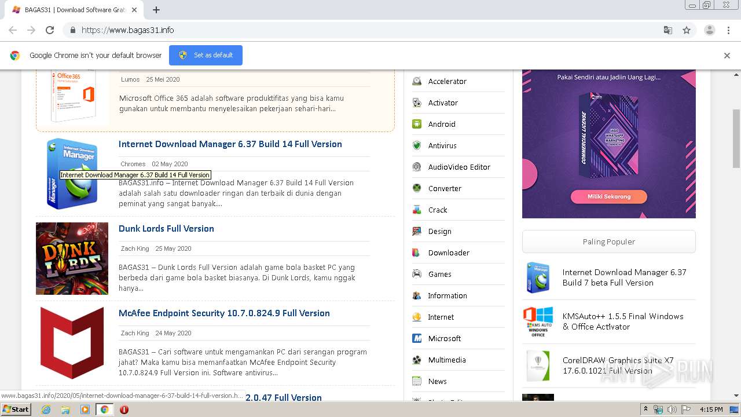Select the BAGAS31 browser tab
The height and width of the screenshot is (417, 741).
point(74,10)
